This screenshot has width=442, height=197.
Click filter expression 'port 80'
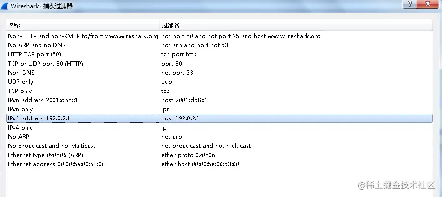point(171,64)
